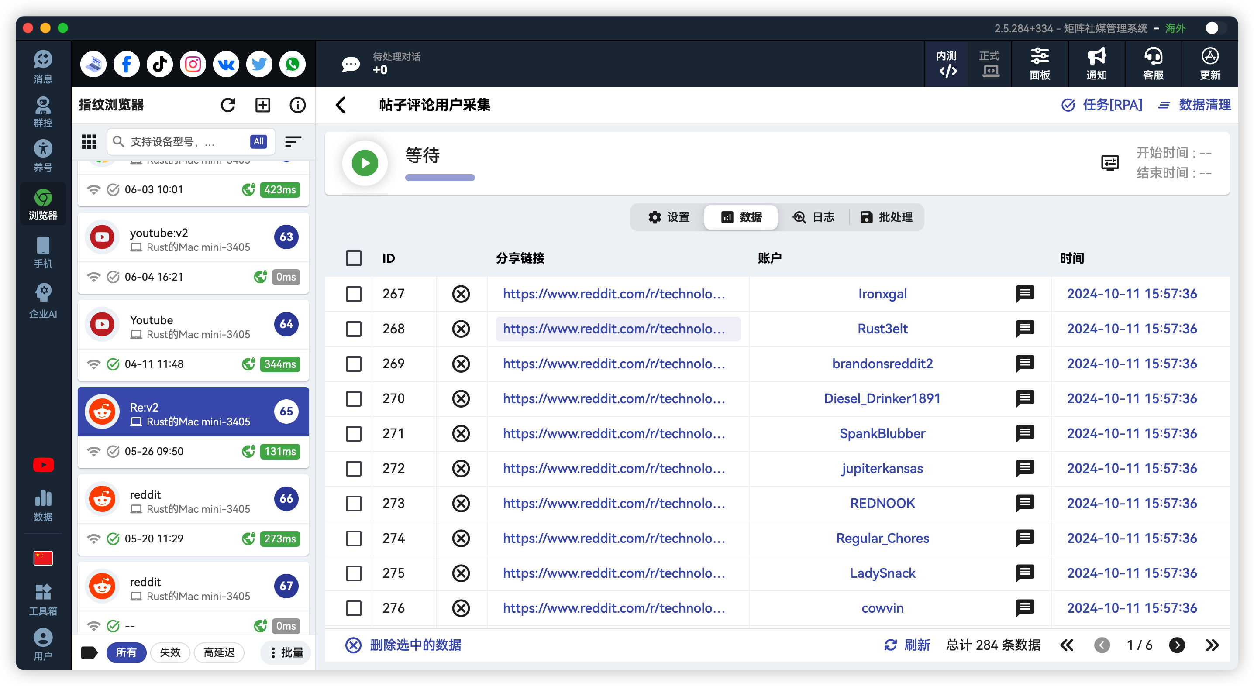The image size is (1254, 686).
Task: Click the refresh icon beside 指纹浏览器
Action: [228, 105]
